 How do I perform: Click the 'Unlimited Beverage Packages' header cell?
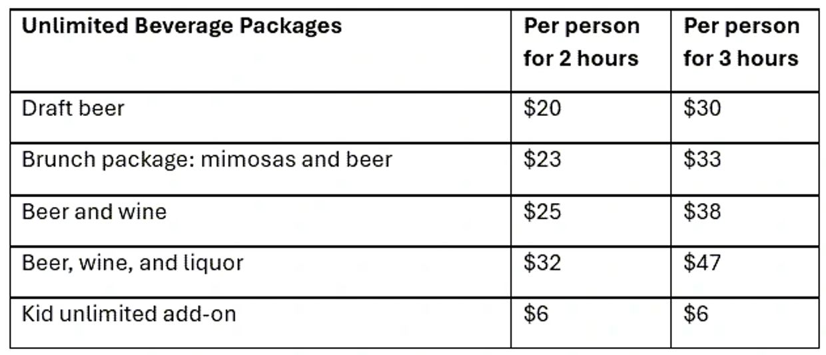[x=182, y=26]
